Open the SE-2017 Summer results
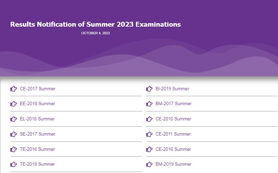Image resolution: width=278 pixels, height=173 pixels. (x=37, y=134)
